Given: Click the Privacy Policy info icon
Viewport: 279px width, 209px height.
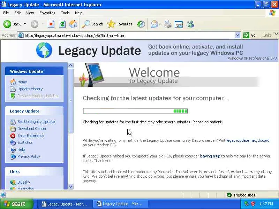Looking at the screenshot, I should click(13, 157).
